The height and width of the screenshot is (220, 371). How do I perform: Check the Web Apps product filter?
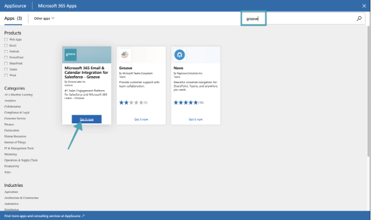(x=6, y=40)
